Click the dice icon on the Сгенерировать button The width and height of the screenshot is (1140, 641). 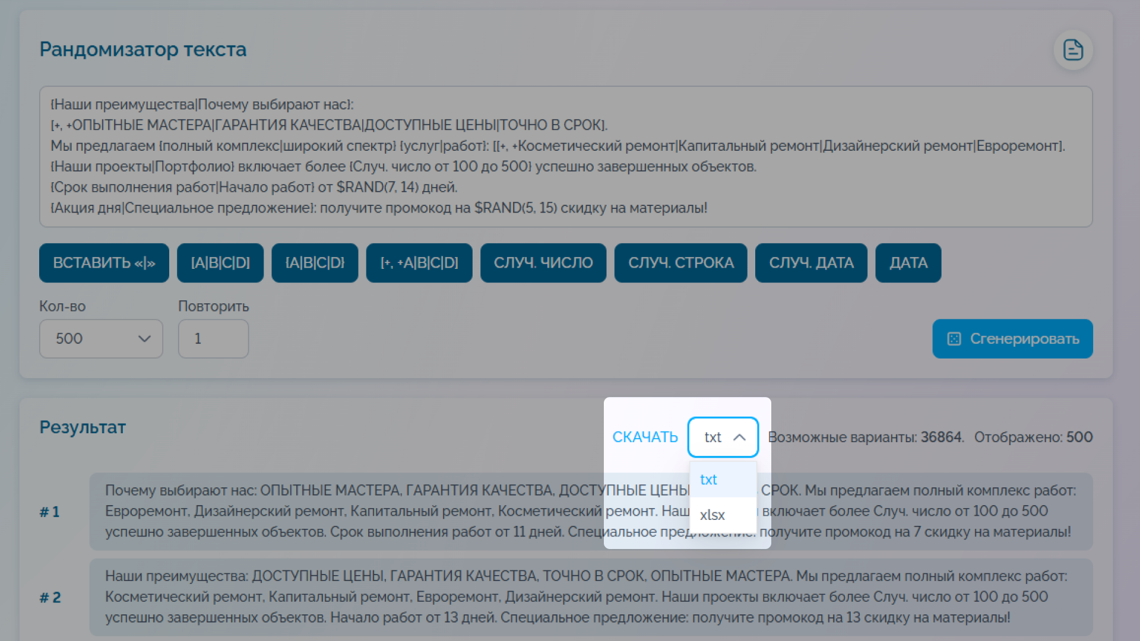tap(954, 339)
